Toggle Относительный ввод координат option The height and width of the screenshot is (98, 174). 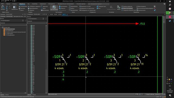pos(145,8)
